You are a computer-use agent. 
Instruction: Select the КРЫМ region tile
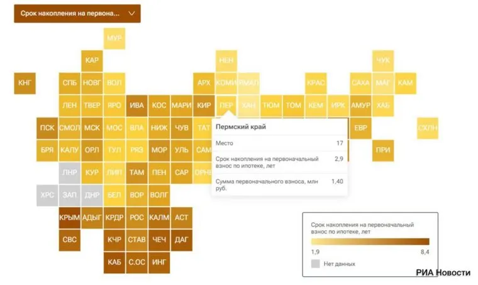tap(70, 217)
